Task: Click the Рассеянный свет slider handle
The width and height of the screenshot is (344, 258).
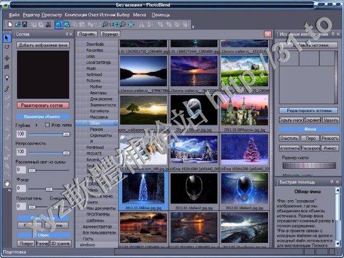Action: 32,171
